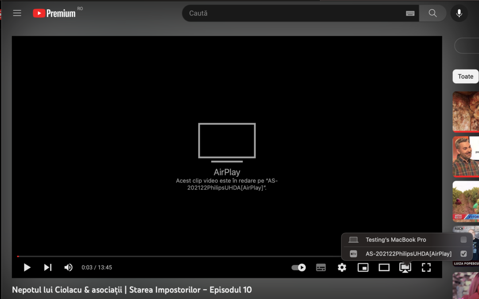Activate the subtitles icon
Image resolution: width=479 pixels, height=299 pixels.
point(320,267)
